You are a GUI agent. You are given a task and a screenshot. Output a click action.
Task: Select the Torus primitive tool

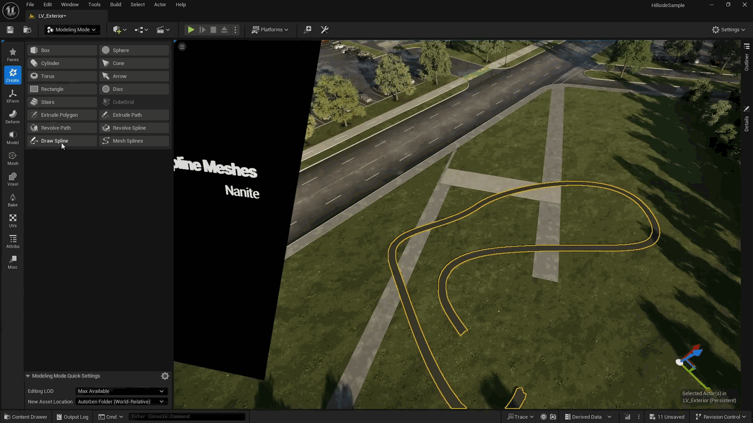(x=62, y=76)
